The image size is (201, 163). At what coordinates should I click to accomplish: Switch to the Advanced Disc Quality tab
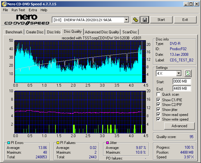(x=102, y=32)
